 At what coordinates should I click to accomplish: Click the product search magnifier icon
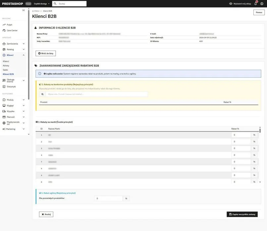pyautogui.click(x=42, y=94)
